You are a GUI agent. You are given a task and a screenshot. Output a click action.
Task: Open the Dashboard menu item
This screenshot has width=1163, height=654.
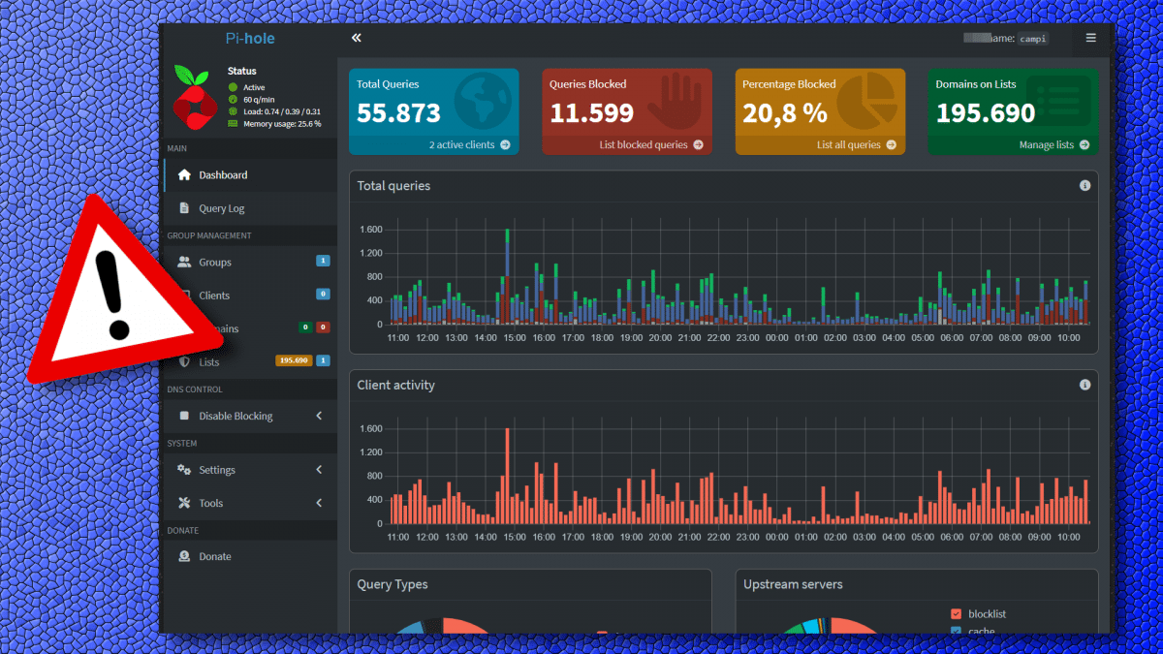(223, 175)
